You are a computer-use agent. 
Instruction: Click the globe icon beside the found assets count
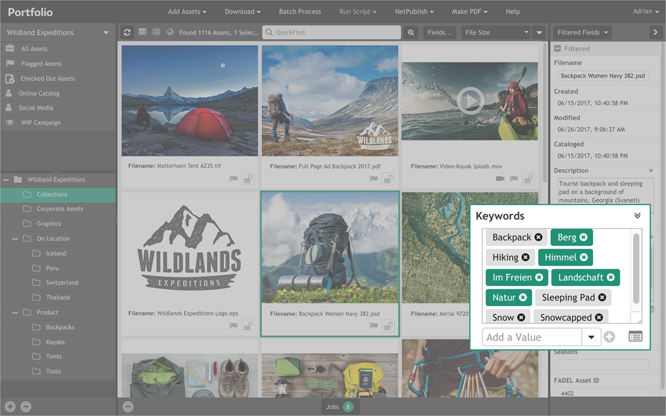[170, 32]
